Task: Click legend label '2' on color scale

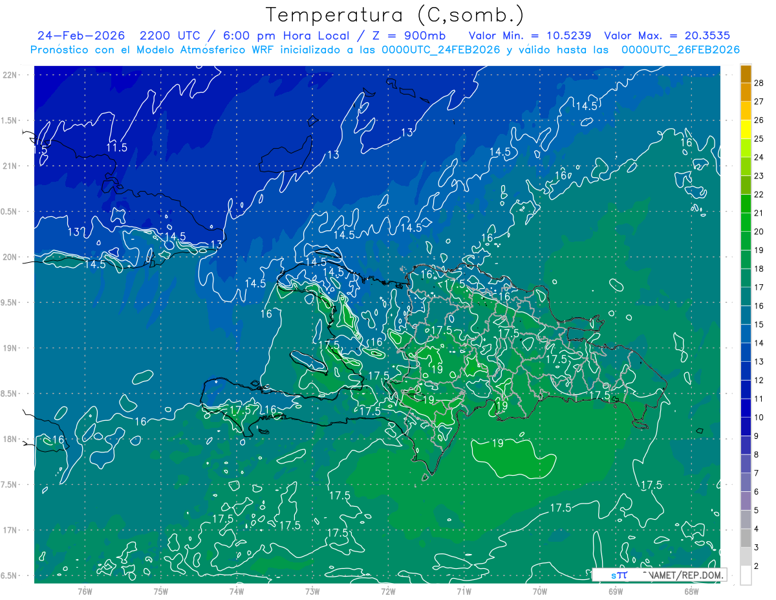Action: [x=757, y=566]
